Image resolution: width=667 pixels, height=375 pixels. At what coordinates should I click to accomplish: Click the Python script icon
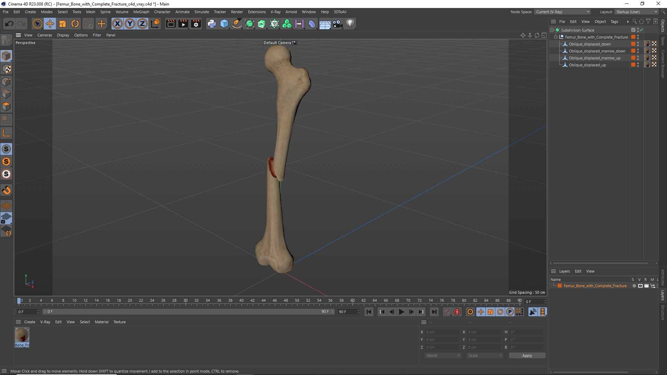(212, 24)
